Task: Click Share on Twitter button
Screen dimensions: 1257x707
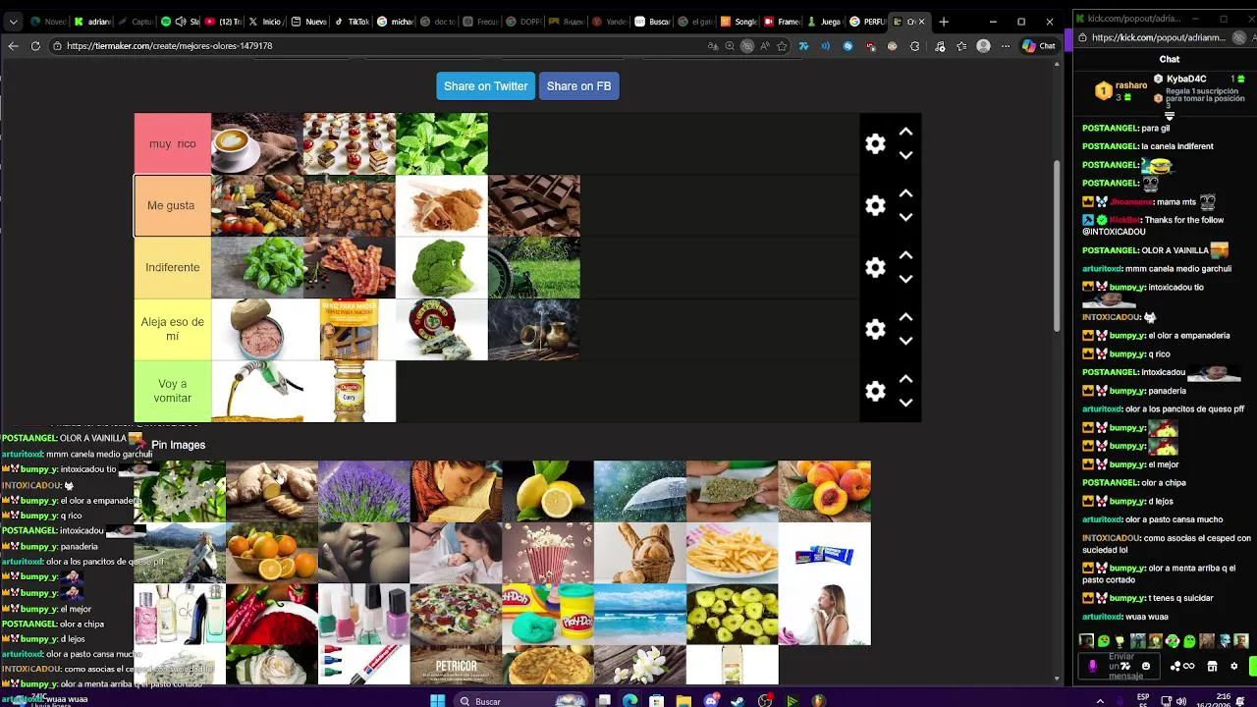Action: tap(485, 86)
